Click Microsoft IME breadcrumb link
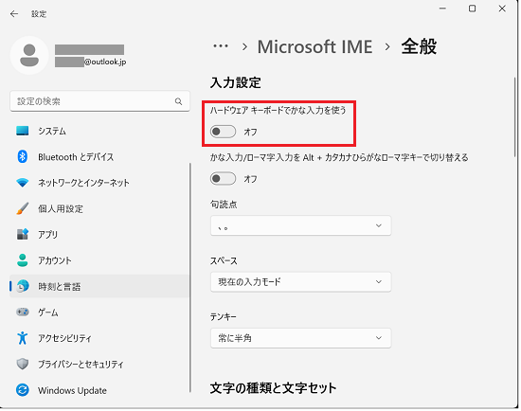This screenshot has width=521, height=411. [314, 46]
